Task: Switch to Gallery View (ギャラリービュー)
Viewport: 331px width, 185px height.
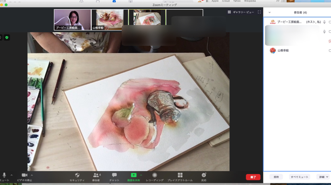Action: coord(241,12)
